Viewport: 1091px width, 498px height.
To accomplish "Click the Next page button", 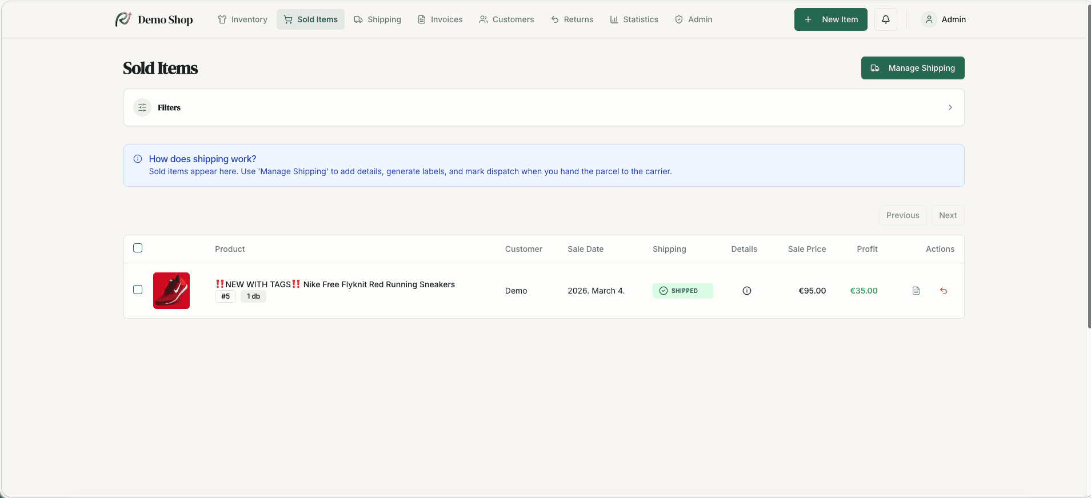I will (948, 215).
